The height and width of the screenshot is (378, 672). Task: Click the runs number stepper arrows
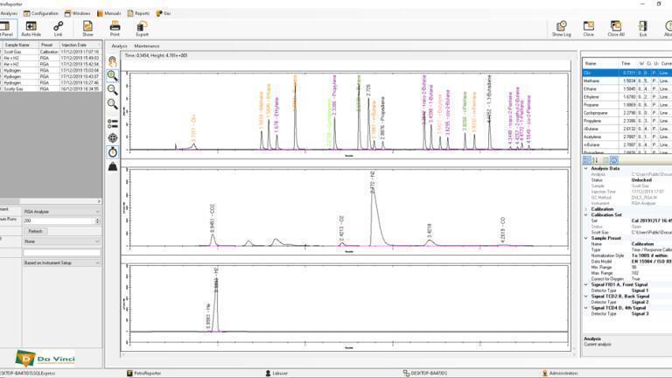coord(98,220)
